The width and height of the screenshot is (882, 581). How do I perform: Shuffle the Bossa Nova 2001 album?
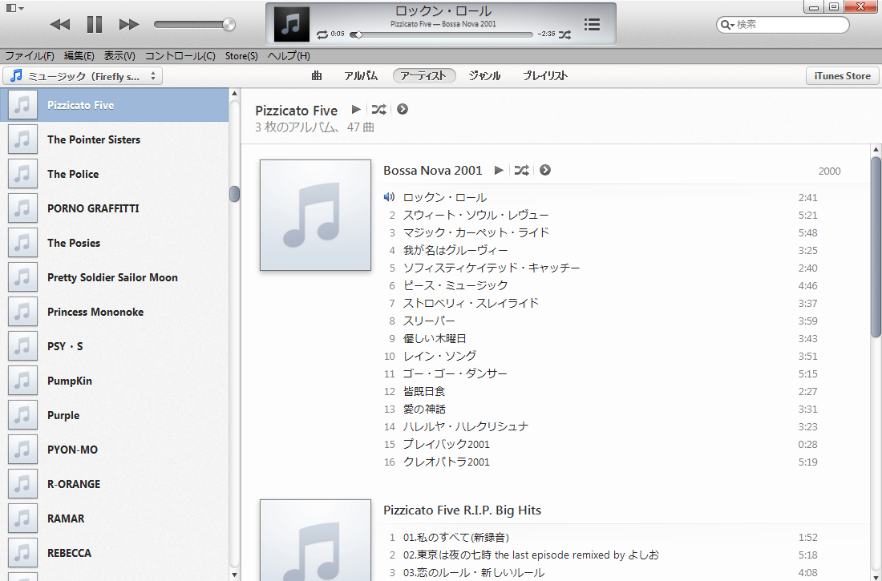(522, 170)
